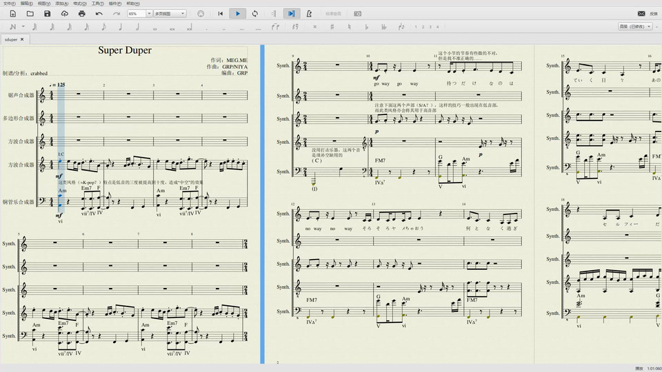Toggle loop playback

(255, 14)
